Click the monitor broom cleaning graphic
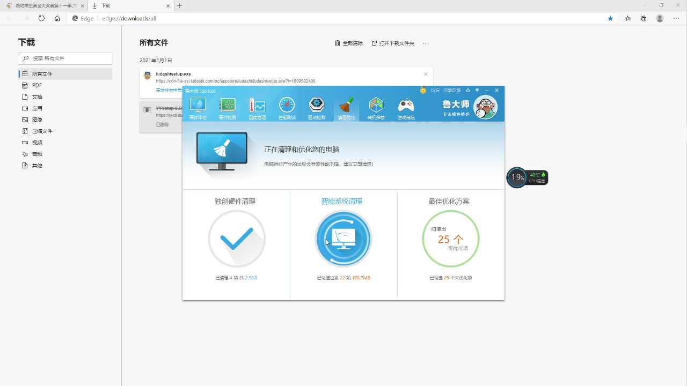The height and width of the screenshot is (386, 687). click(222, 152)
